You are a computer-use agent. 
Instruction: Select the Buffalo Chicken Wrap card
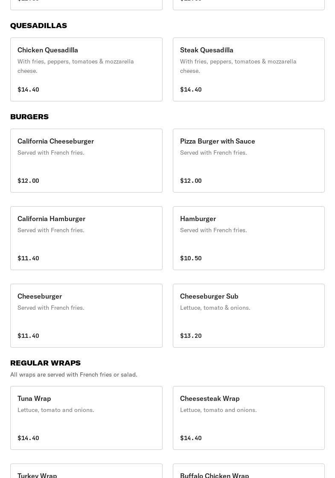tap(248, 472)
